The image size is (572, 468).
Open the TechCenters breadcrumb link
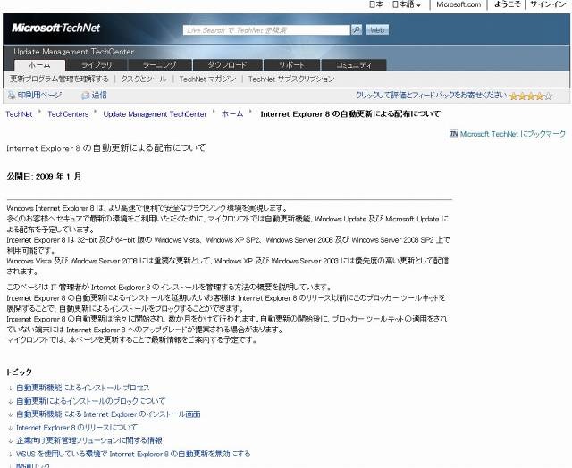tap(68, 114)
